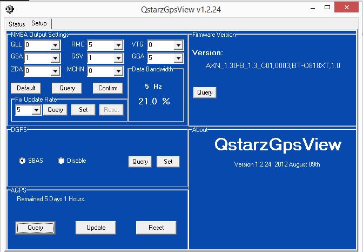Click Version 1.2.24 2012 August 09th text
Image resolution: width=363 pixels, height=252 pixels.
pyautogui.click(x=277, y=164)
